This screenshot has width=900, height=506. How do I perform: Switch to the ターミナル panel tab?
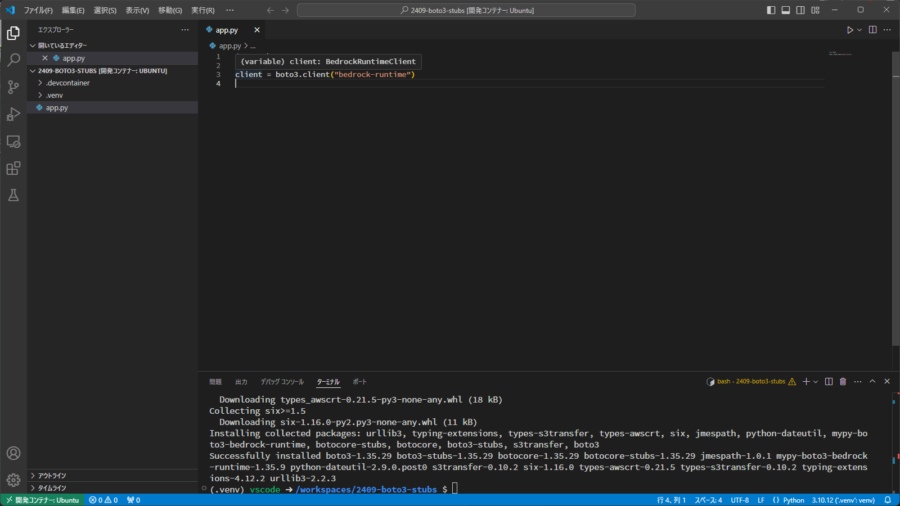pyautogui.click(x=328, y=382)
